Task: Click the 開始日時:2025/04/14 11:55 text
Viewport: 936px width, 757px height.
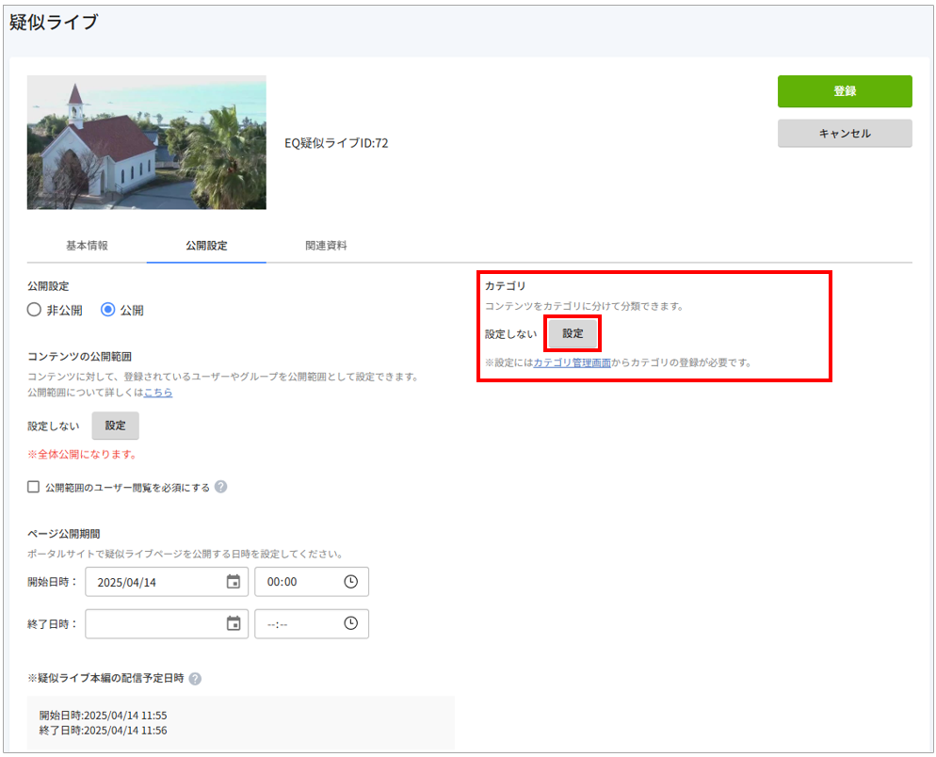Action: tap(104, 716)
